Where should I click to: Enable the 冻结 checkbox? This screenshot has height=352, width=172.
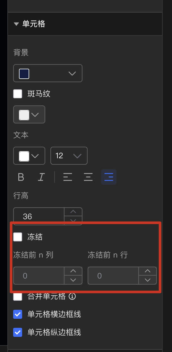[18, 237]
